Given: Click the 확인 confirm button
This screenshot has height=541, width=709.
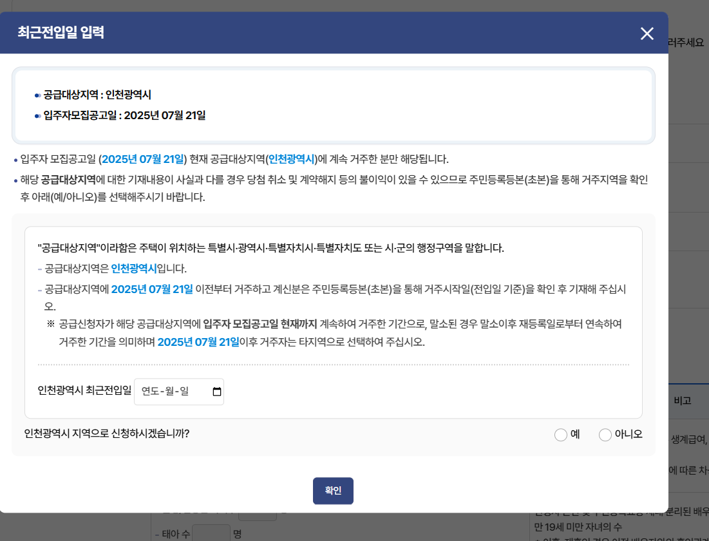Looking at the screenshot, I should [333, 490].
